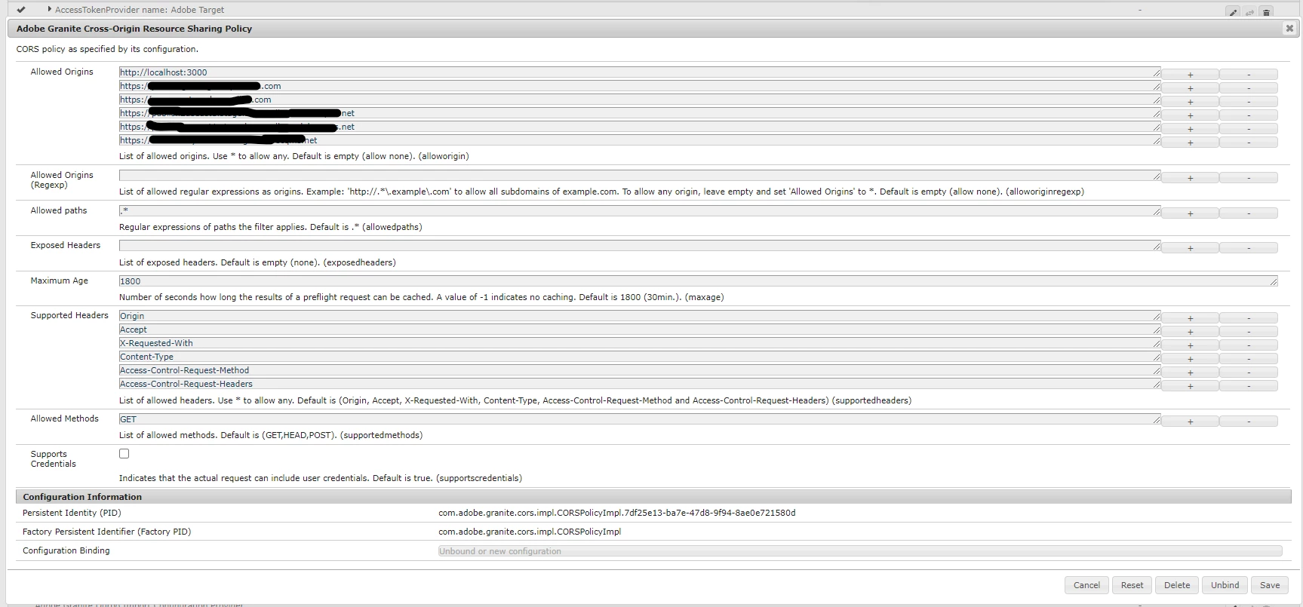Remove the Content-Type supported header
This screenshot has height=607, width=1303.
click(1249, 359)
